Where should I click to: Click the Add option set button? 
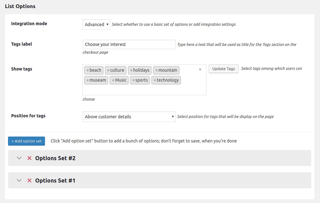27,141
